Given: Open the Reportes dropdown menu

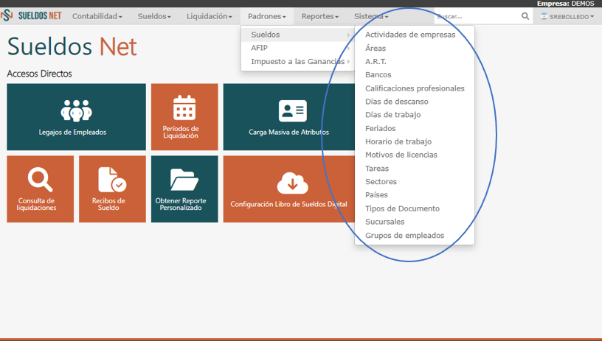Looking at the screenshot, I should click(x=320, y=16).
